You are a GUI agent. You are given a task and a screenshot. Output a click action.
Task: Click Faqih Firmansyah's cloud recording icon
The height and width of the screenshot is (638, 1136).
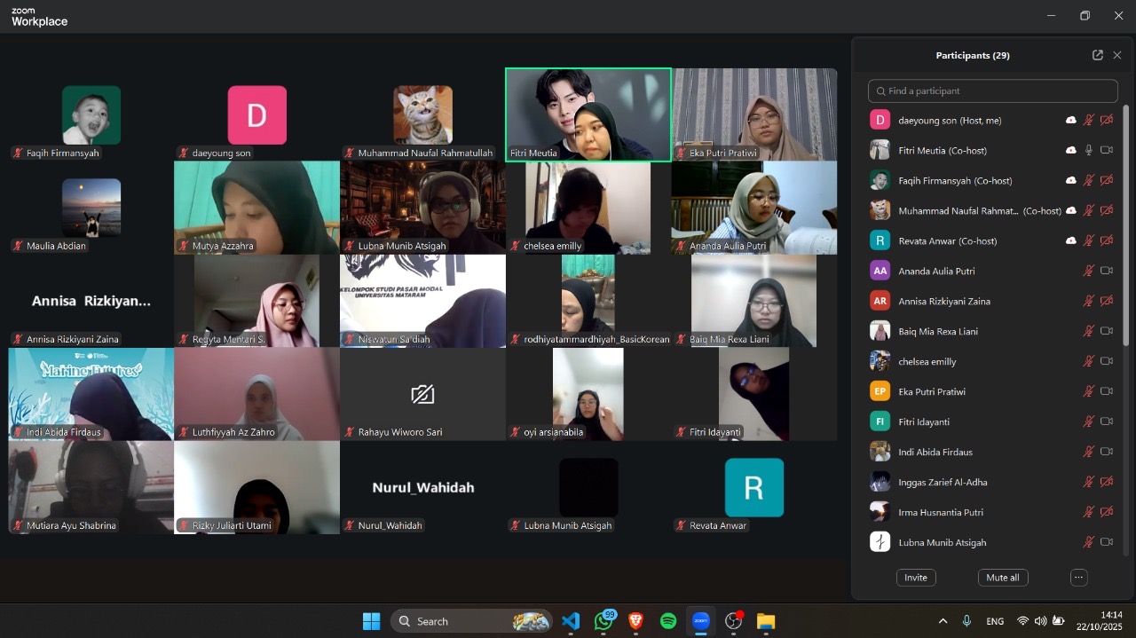coord(1071,181)
